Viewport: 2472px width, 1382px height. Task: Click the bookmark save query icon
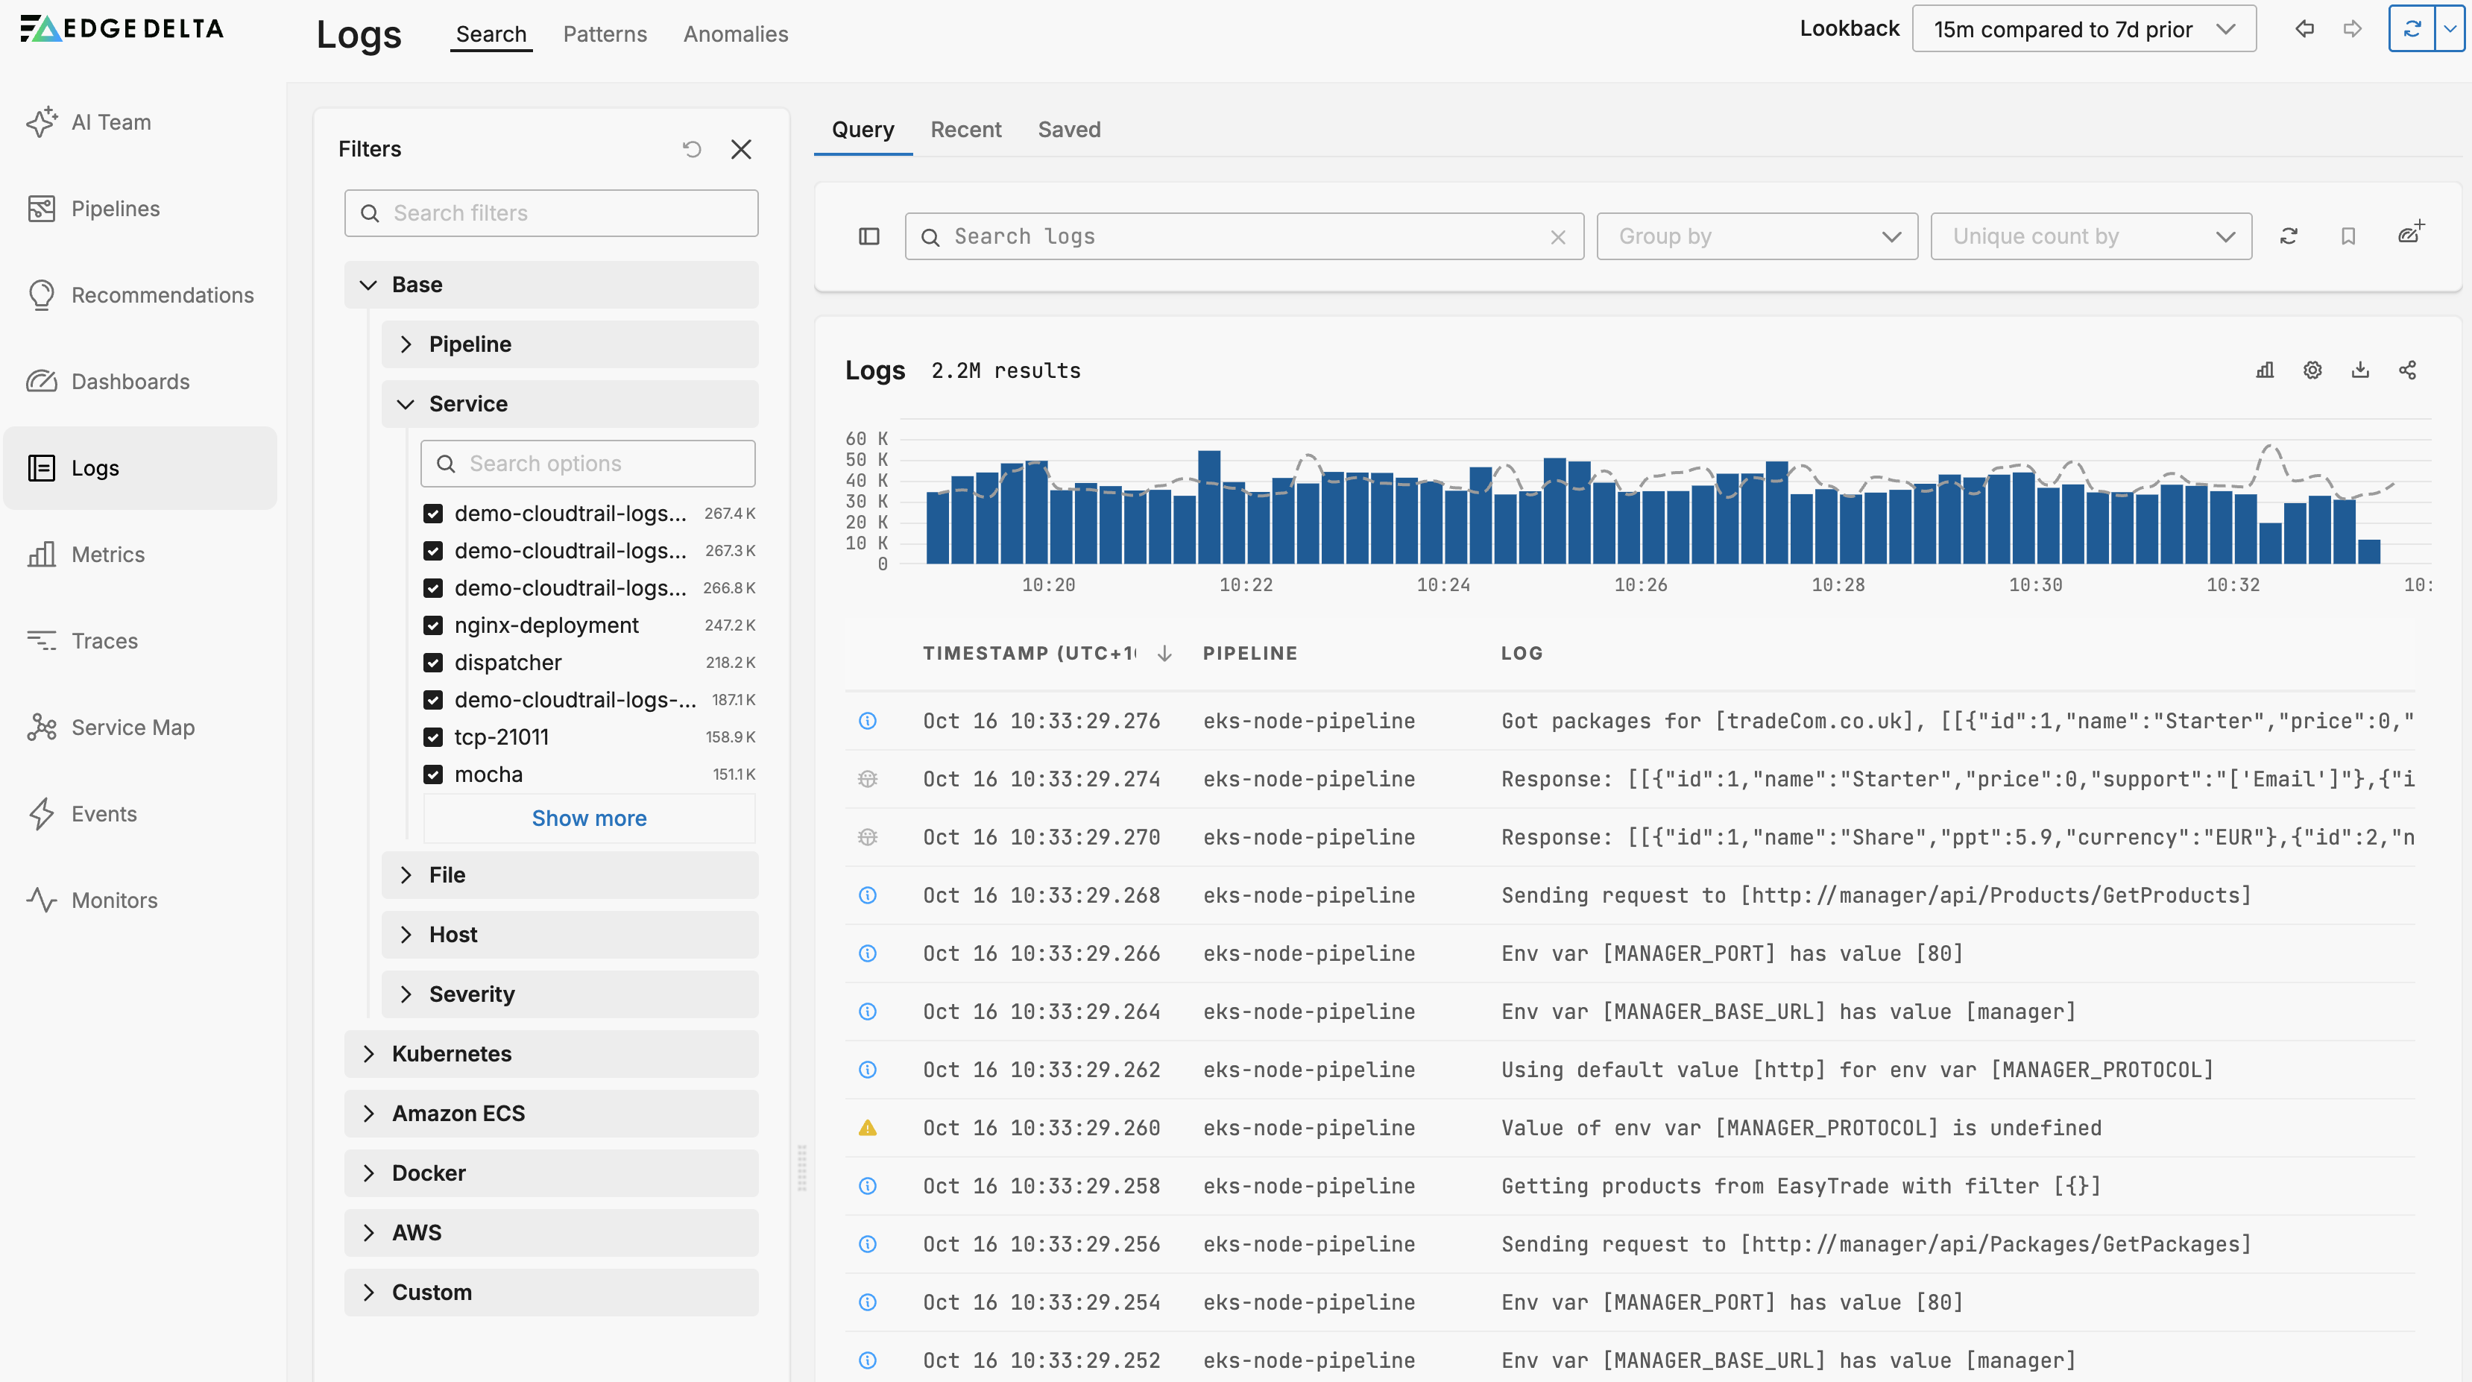(x=2348, y=236)
